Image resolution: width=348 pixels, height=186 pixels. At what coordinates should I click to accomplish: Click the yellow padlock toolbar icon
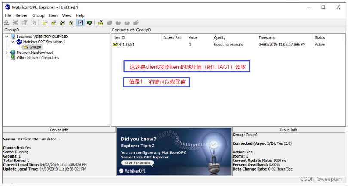point(71,23)
